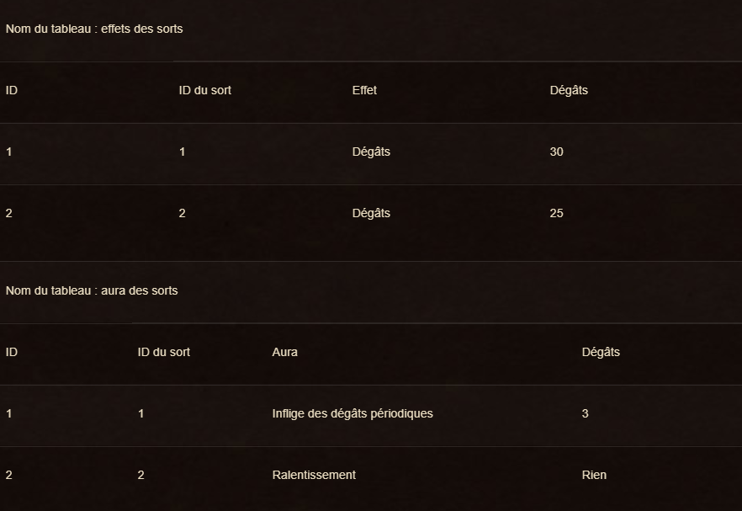Select the first "ID" header in aura table
The width and height of the screenshot is (742, 511).
(11, 352)
